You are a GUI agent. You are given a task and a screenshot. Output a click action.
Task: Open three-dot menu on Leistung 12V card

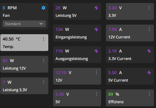43,61
